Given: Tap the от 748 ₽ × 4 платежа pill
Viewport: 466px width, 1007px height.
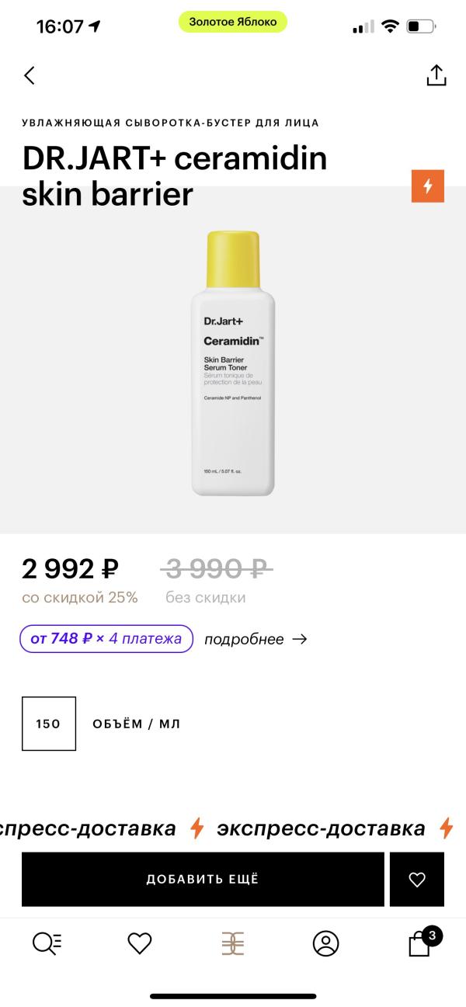Looking at the screenshot, I should [106, 638].
